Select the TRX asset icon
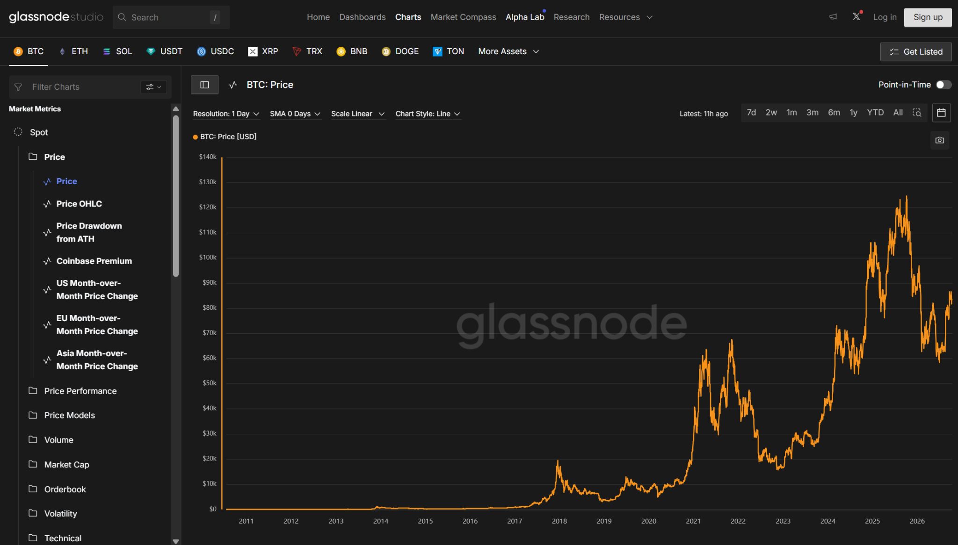The image size is (958, 545). tap(297, 51)
